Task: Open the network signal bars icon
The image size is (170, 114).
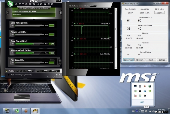Action: click(150, 111)
